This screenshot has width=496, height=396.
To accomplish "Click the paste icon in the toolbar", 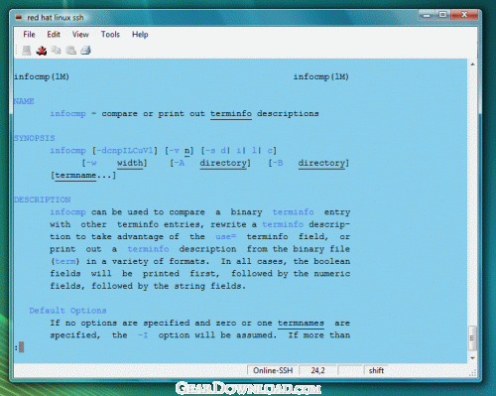I will point(71,50).
